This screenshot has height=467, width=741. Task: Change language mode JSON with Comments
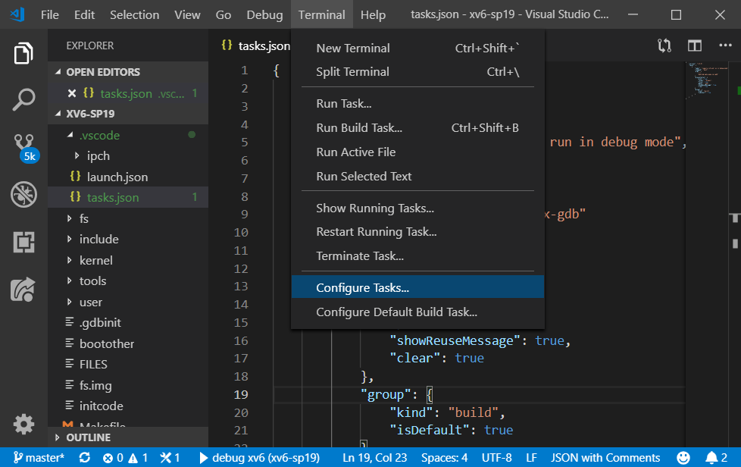(x=605, y=458)
